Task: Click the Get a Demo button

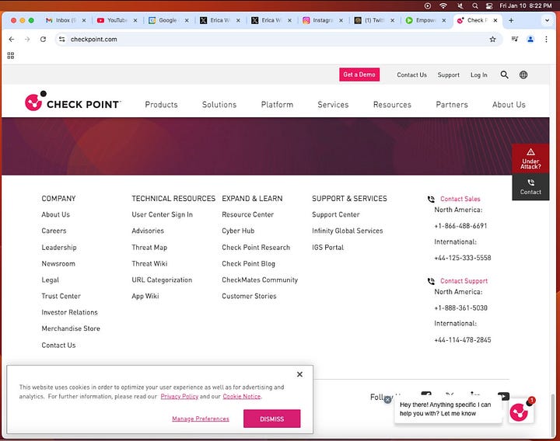Action: pyautogui.click(x=359, y=75)
